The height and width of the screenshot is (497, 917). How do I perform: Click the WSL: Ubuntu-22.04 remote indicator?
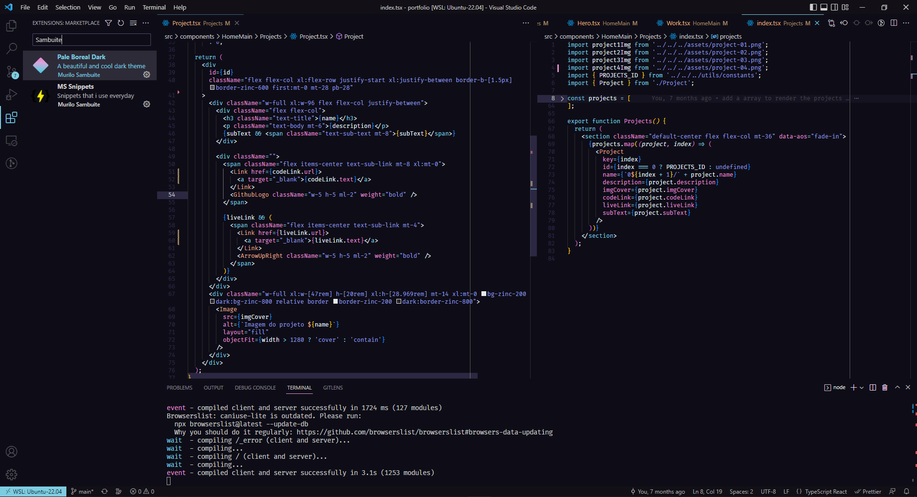click(x=33, y=491)
